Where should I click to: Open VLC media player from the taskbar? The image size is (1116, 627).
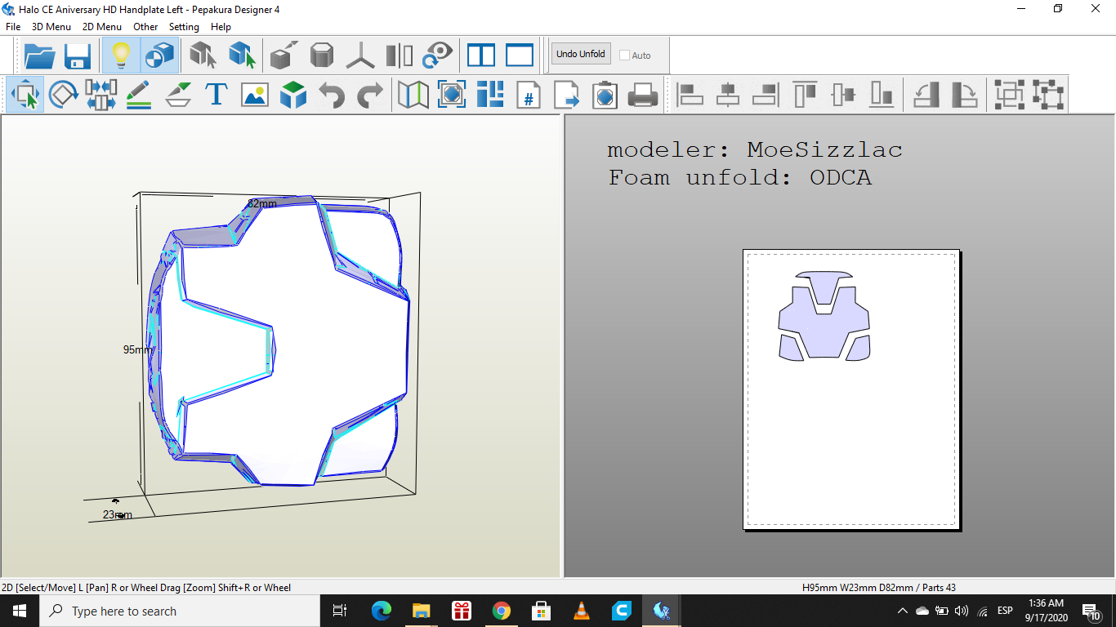tap(582, 611)
